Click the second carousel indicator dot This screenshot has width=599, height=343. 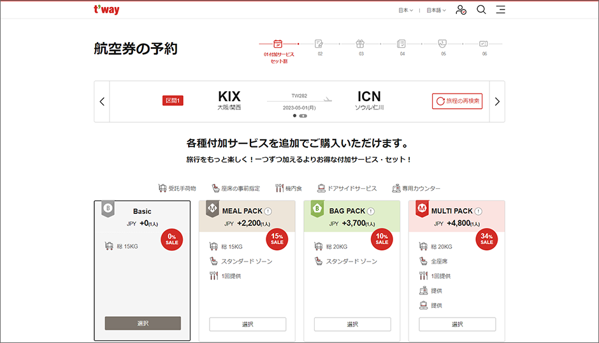303,116
